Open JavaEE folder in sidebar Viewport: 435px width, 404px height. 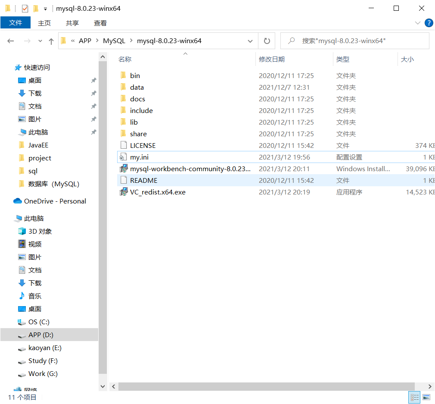[38, 145]
